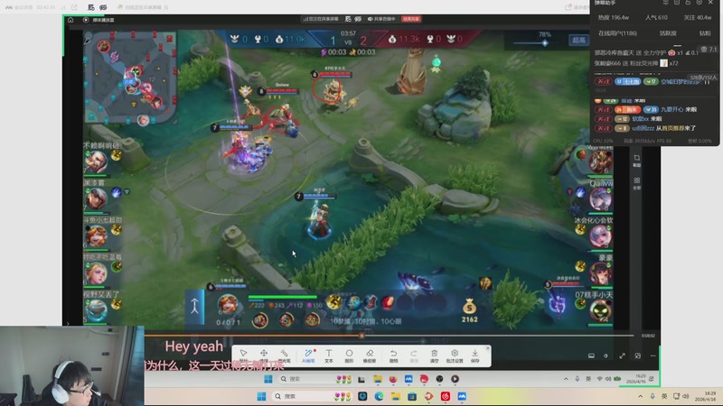The height and width of the screenshot is (406, 723).
Task: Open 在线用户(1186) tab
Action: 617,33
